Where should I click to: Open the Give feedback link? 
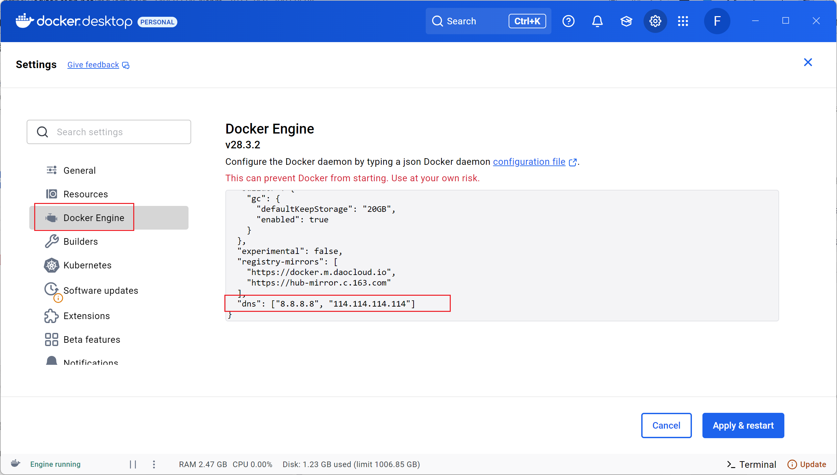(x=98, y=65)
